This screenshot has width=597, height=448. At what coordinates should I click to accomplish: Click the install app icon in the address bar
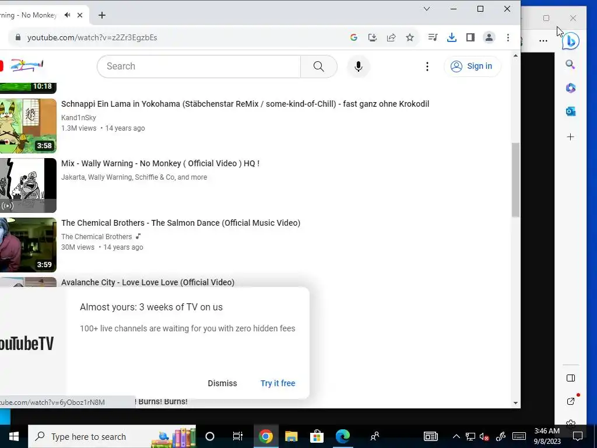(373, 37)
